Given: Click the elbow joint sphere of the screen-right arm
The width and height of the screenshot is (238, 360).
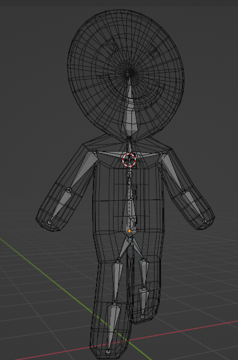Looking at the screenshot, I should click(x=183, y=191).
